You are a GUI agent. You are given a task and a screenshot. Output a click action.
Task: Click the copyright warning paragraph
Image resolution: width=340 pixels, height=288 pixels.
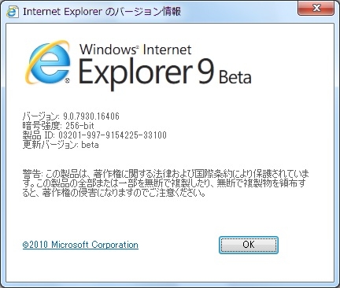165,183
